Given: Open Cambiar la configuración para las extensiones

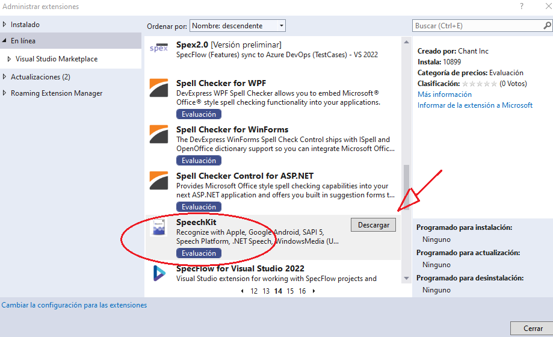Looking at the screenshot, I should coord(74,305).
